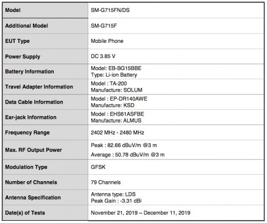Click the GFSK modulation type value
Viewport: 267px width, 223px height.
[x=98, y=167]
